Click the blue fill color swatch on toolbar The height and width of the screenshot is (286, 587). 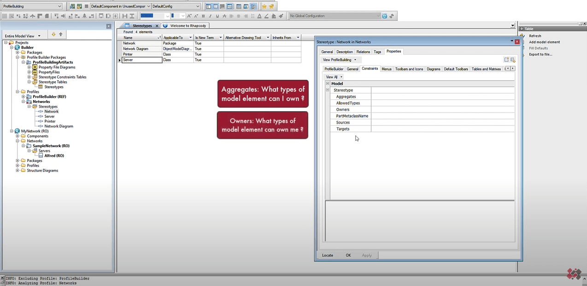point(147,15)
